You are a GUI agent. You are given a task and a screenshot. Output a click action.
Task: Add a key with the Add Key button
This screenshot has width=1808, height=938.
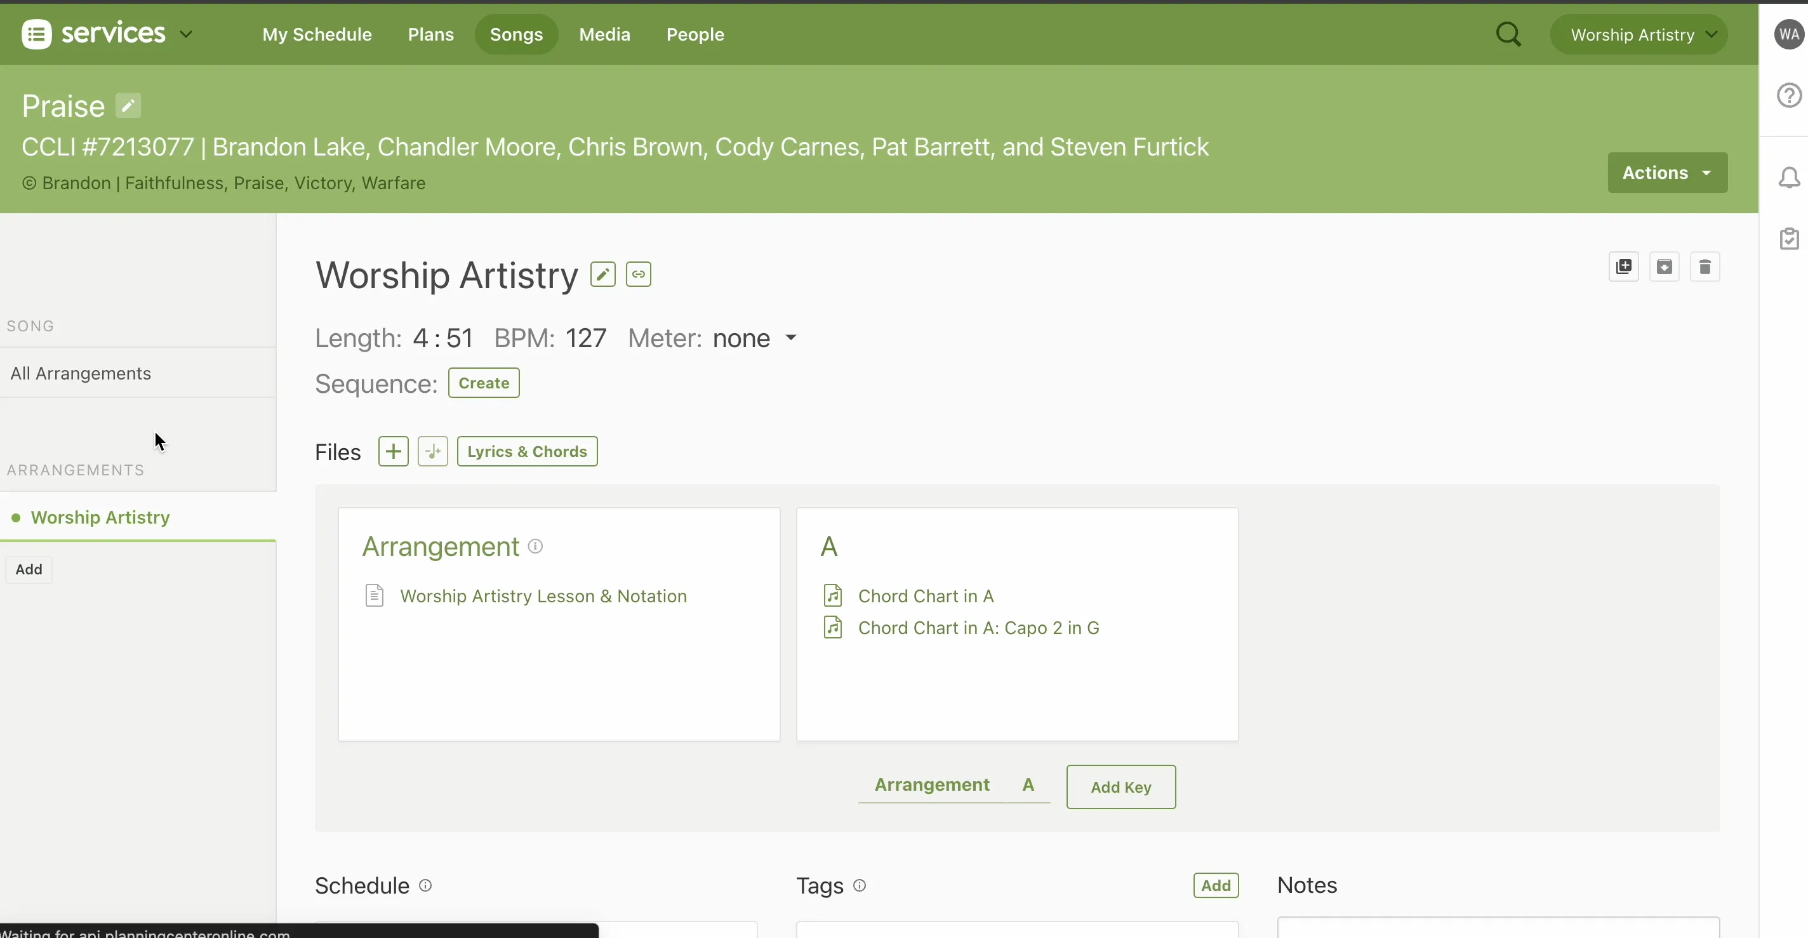coord(1120,786)
